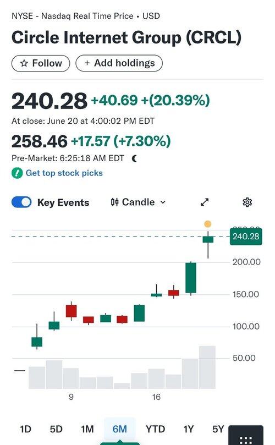Click the star icon in Follow
This screenshot has width=275, height=445.
[x=24, y=63]
